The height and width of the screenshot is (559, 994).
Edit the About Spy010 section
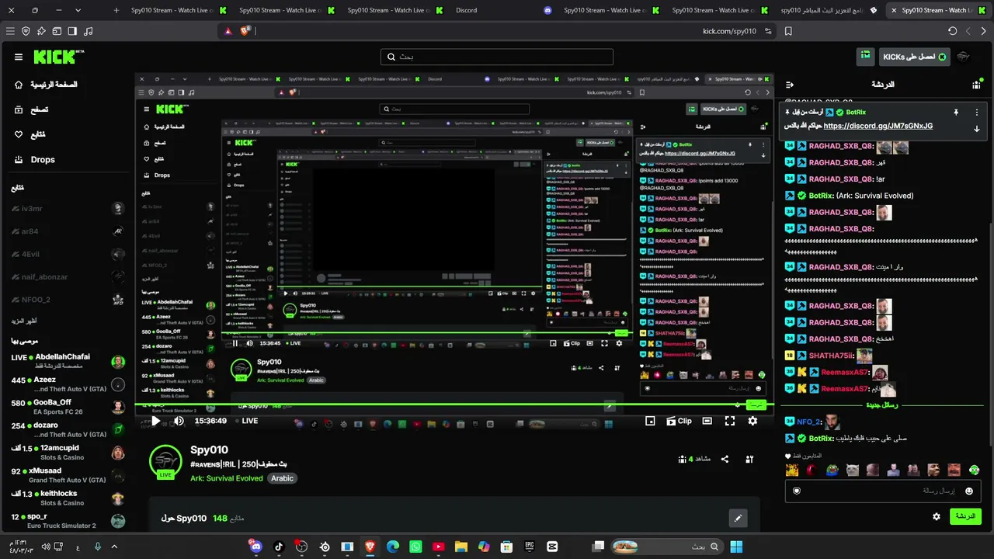click(x=738, y=518)
